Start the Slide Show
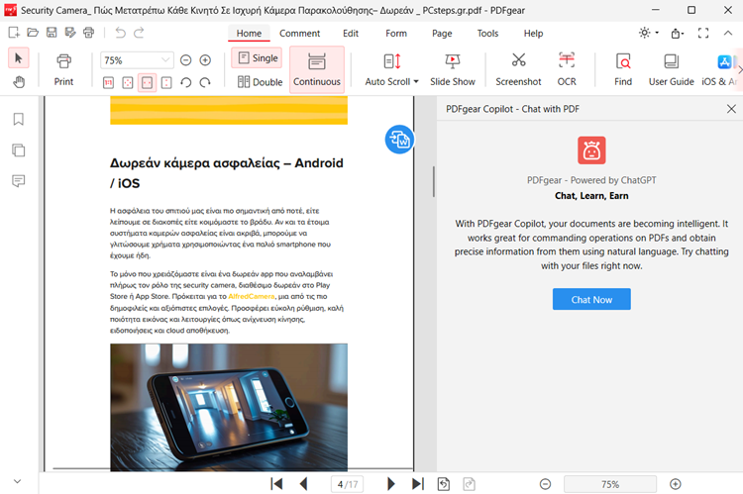 click(x=453, y=69)
